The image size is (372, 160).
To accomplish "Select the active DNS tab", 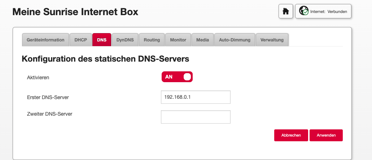I will (102, 40).
